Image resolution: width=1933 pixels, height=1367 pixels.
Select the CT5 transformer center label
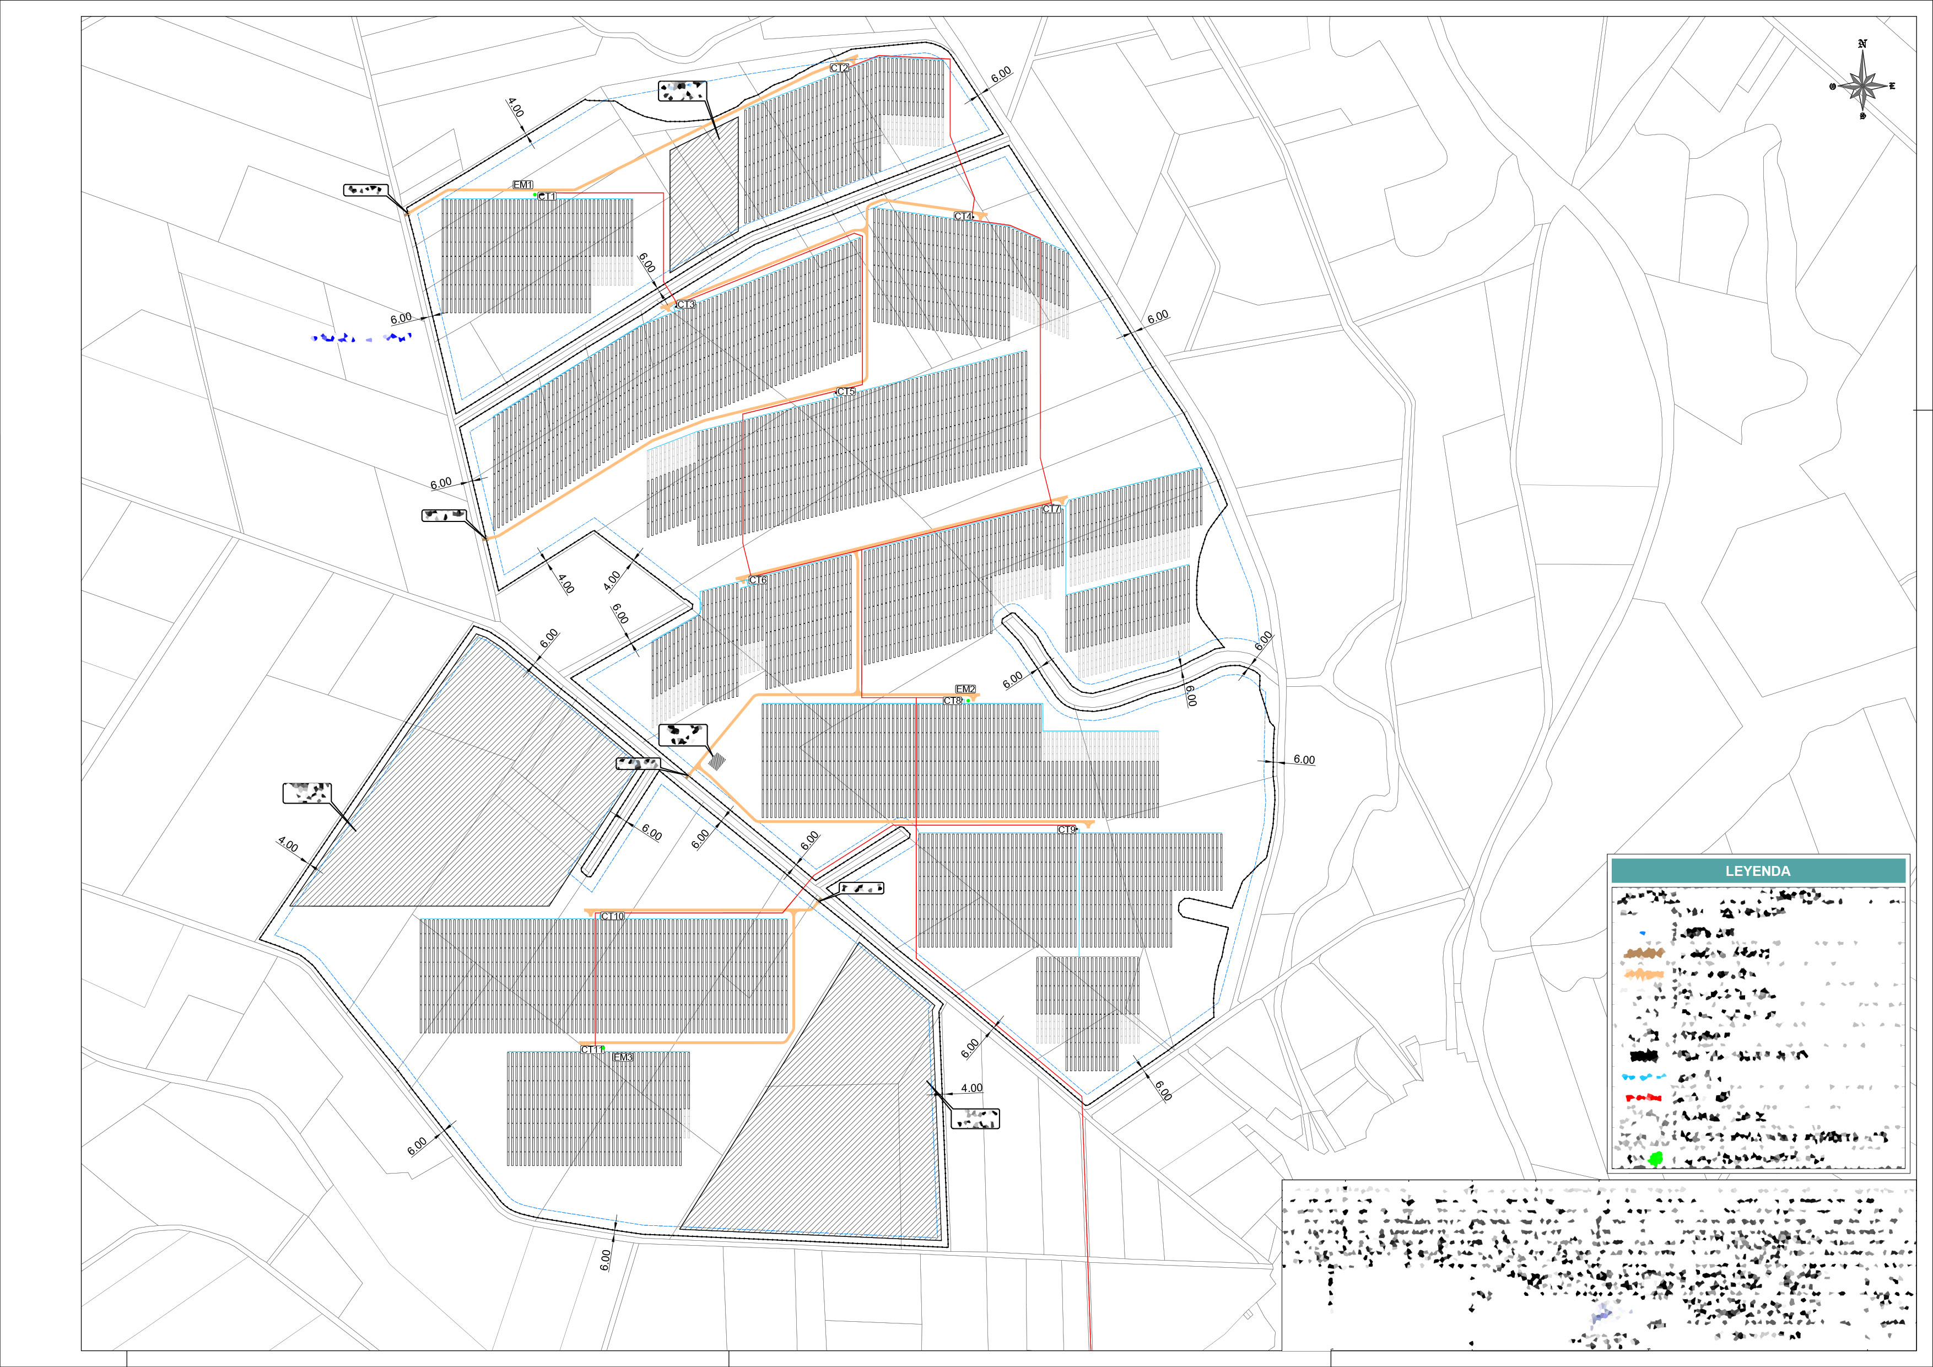846,392
